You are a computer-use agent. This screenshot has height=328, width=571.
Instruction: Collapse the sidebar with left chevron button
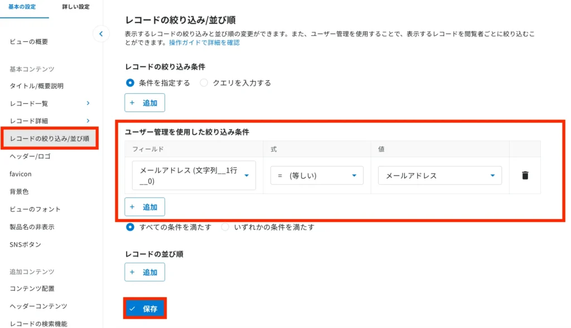[101, 34]
